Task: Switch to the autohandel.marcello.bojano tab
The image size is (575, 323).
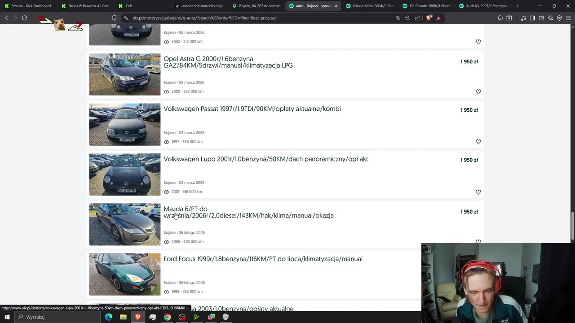Action: tap(200, 6)
